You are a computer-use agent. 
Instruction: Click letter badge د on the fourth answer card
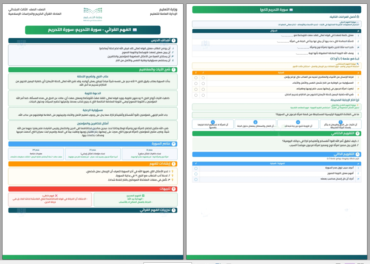click(x=213, y=122)
